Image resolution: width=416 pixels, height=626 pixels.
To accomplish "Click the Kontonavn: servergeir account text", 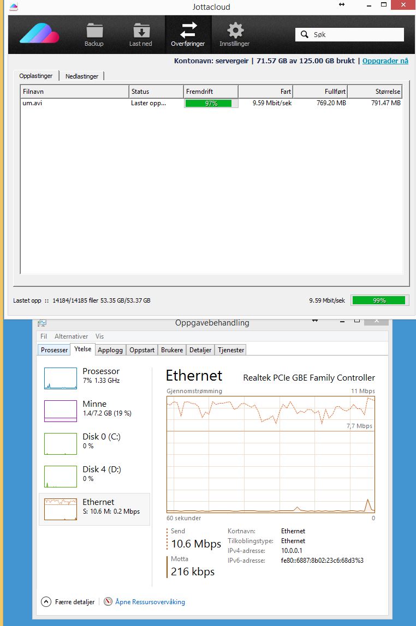I will (211, 61).
